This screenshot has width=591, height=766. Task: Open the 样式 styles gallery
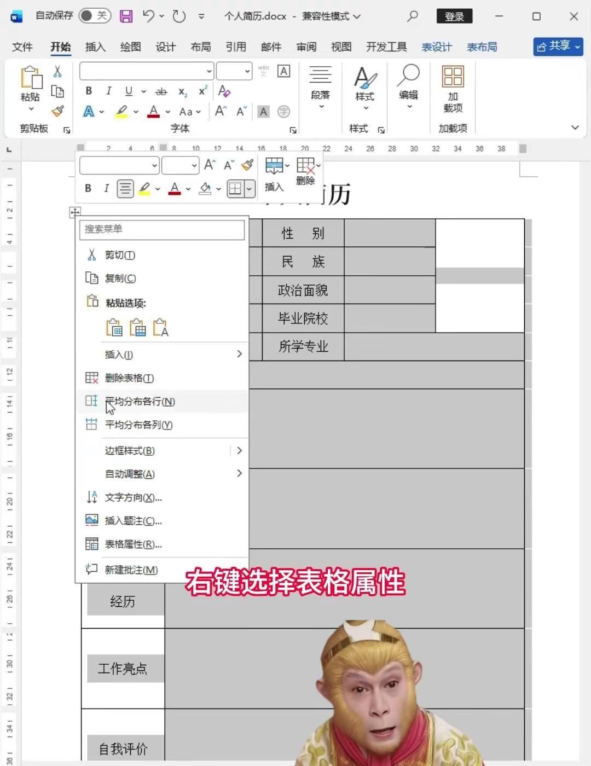365,88
